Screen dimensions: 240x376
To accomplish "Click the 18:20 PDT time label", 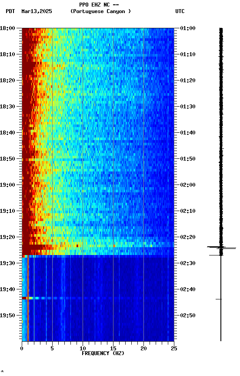I will point(7,81).
